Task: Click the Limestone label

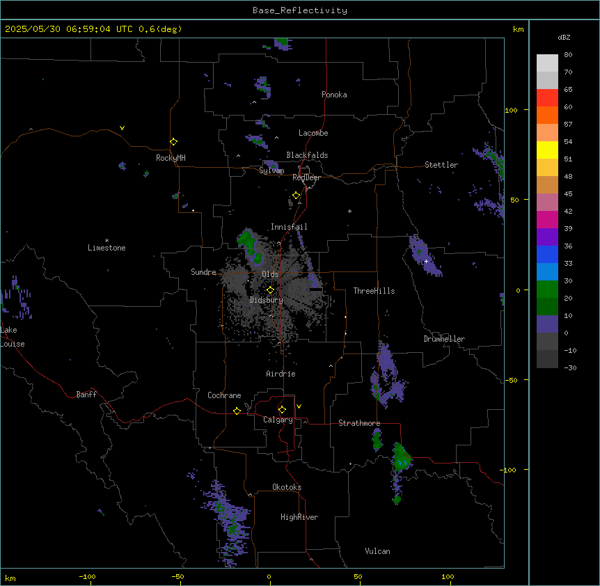Action: 106,248
